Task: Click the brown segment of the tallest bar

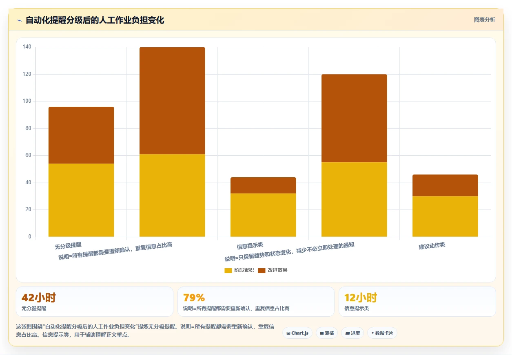Action: pos(172,101)
